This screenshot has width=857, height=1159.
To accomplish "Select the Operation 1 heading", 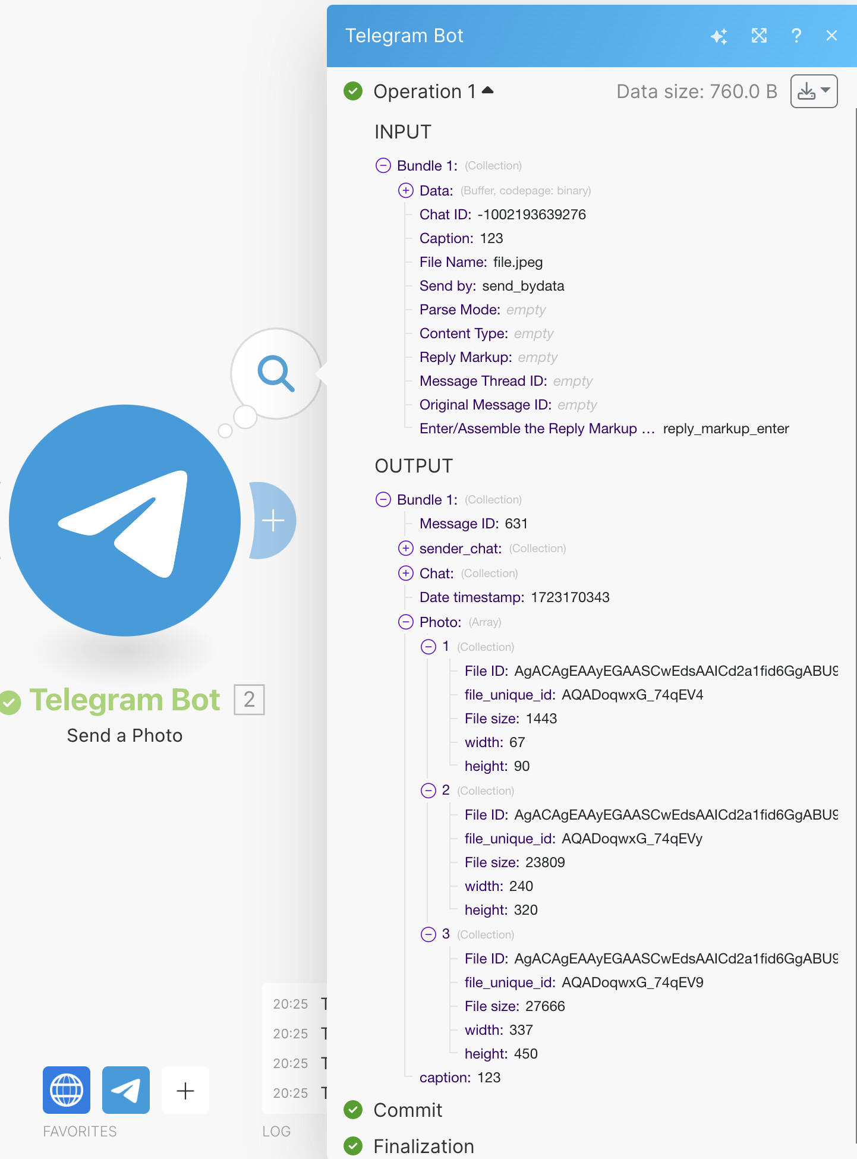I will 424,91.
